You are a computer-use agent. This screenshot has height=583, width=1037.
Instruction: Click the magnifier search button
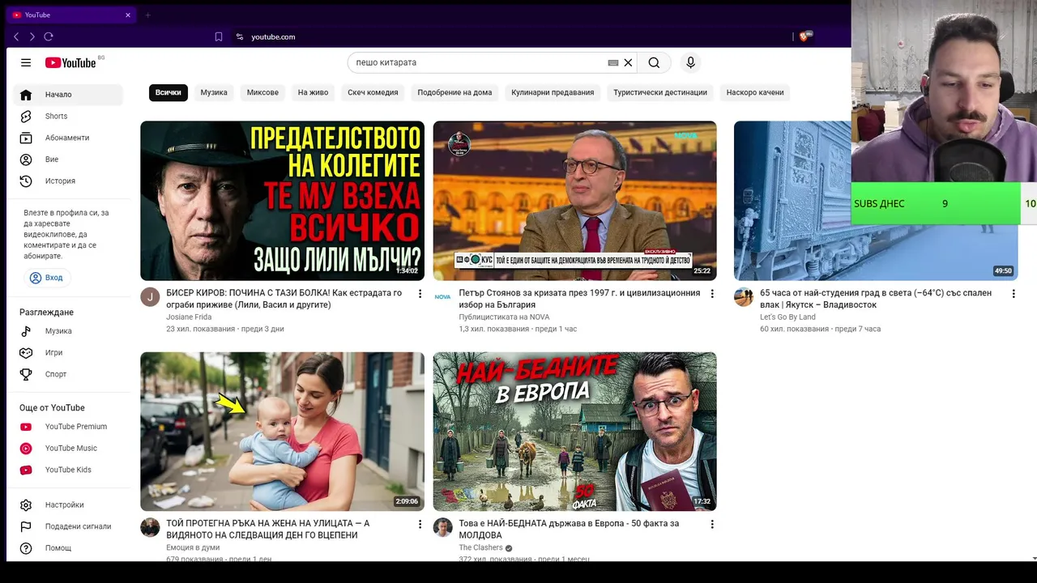[654, 62]
